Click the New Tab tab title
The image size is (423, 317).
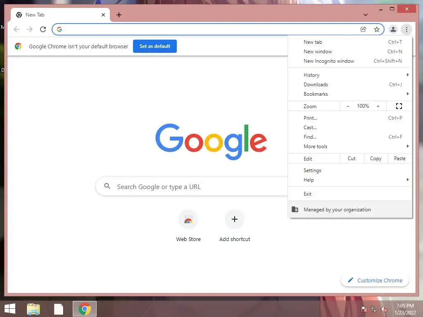click(35, 15)
